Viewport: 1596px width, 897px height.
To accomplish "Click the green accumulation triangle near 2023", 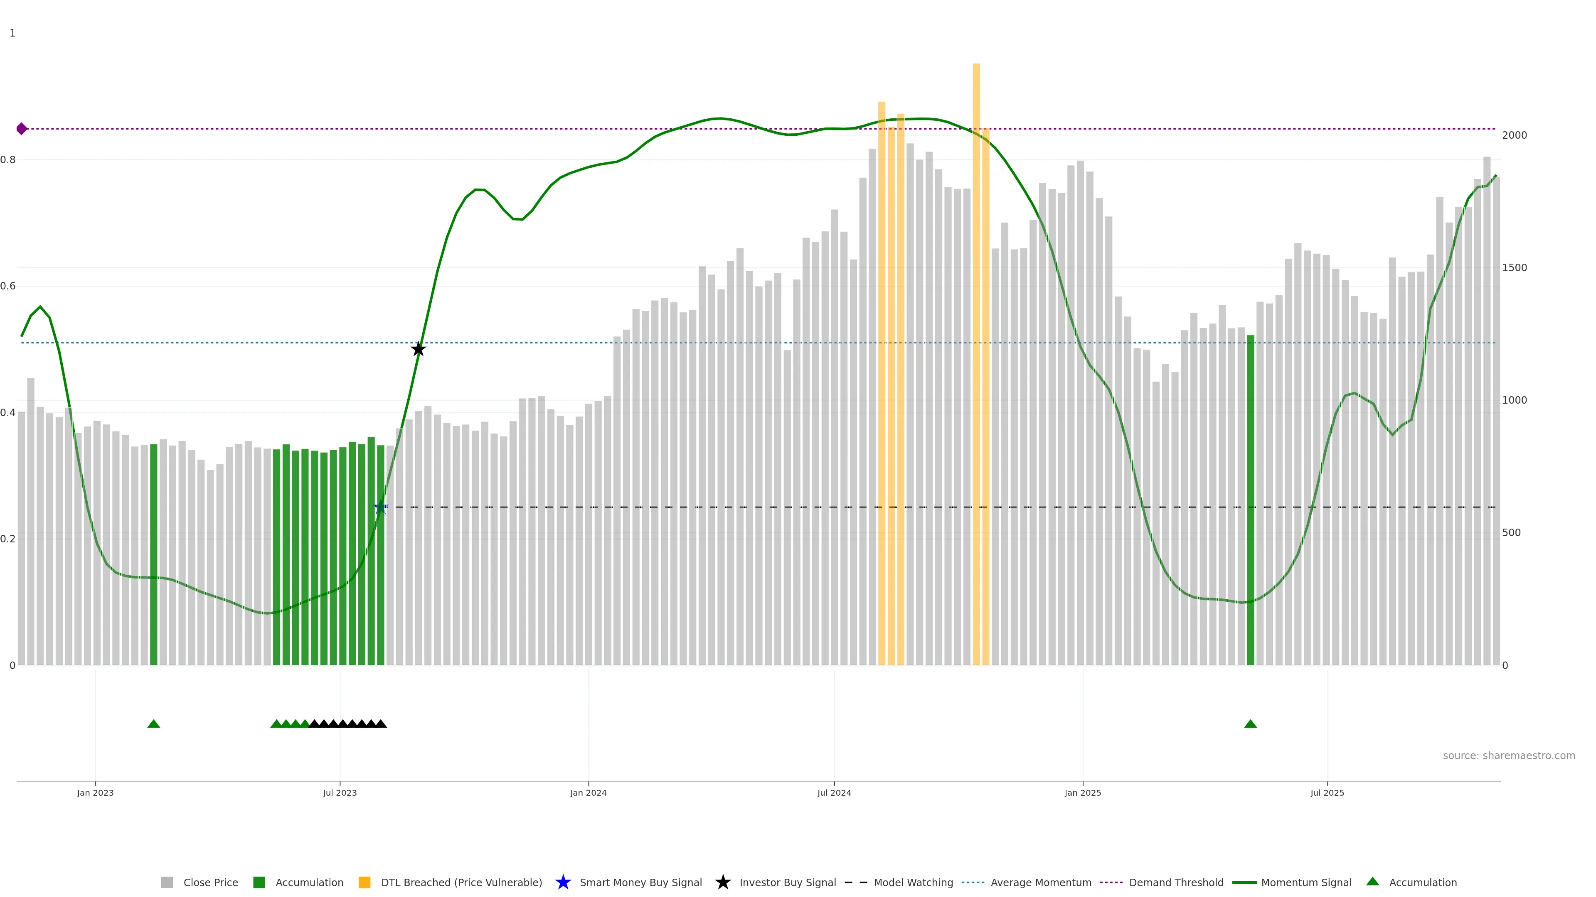I will (x=154, y=724).
